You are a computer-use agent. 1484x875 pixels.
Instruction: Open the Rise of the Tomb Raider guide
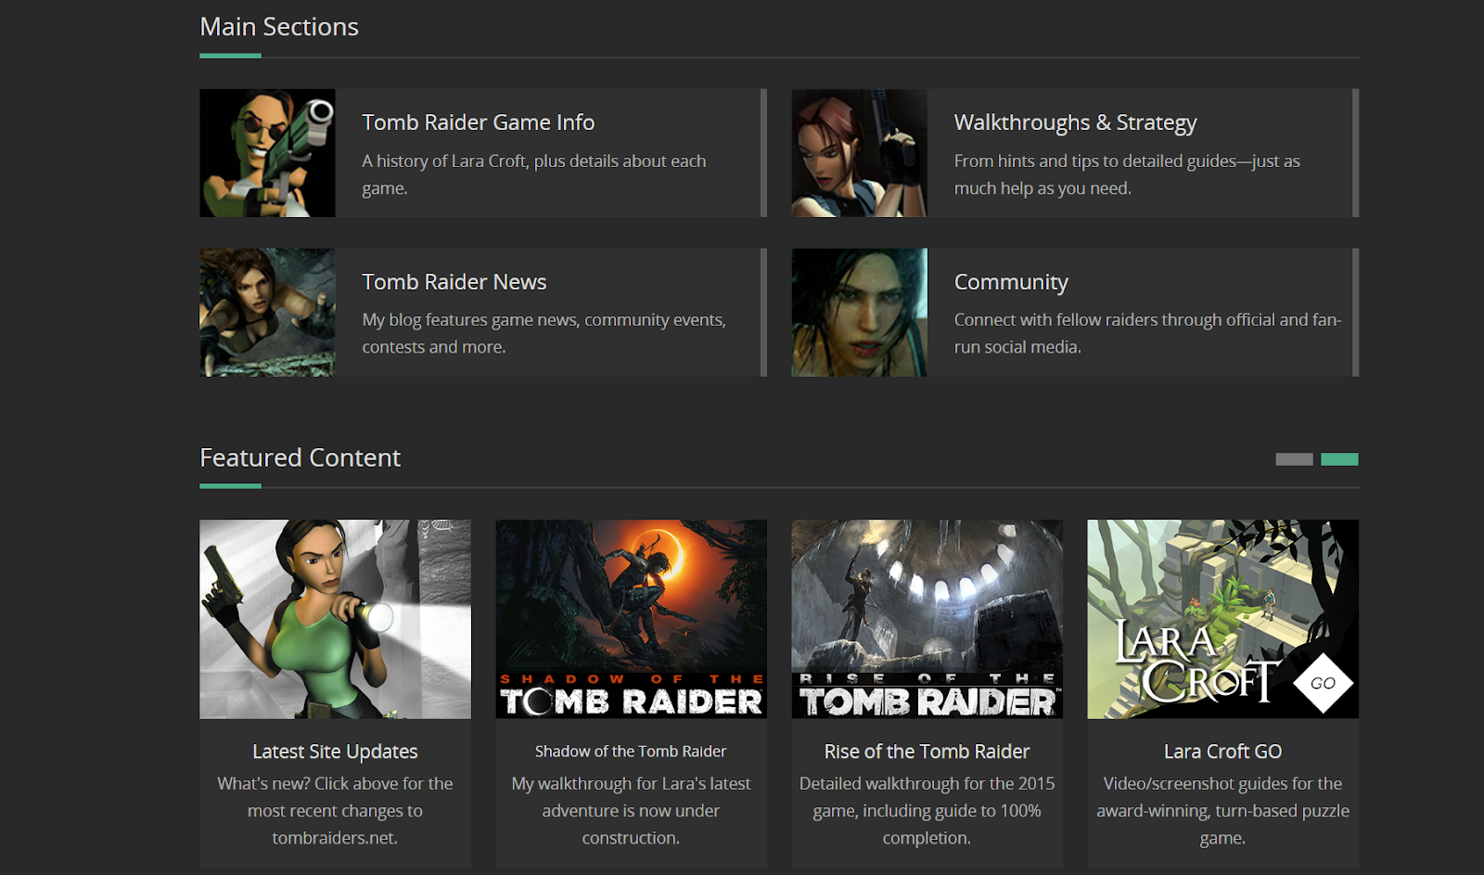click(x=927, y=751)
